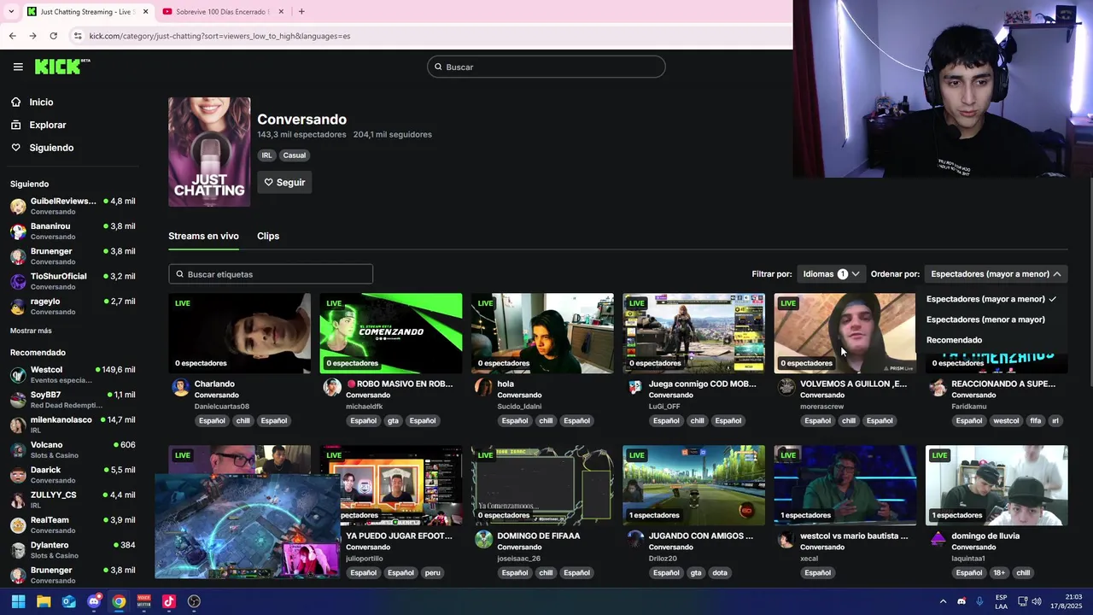Screen dimensions: 1093x615
Task: Expand the Idiomas filter dropdown
Action: click(x=830, y=274)
